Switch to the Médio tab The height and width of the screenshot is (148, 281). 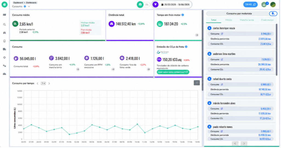tap(229, 20)
